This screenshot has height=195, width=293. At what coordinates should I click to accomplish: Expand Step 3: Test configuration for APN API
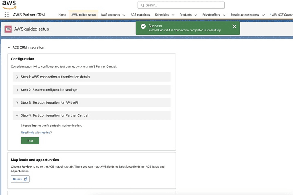pyautogui.click(x=92, y=102)
